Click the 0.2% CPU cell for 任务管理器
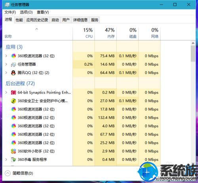 pos(84,64)
